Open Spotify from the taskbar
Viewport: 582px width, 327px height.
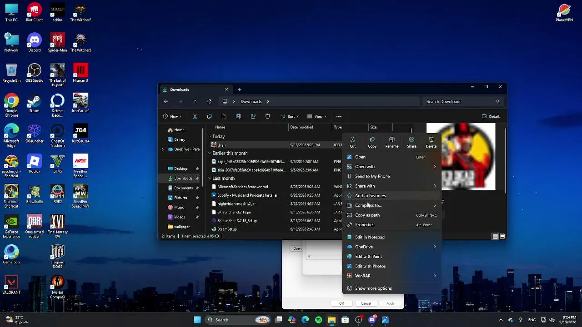318,320
